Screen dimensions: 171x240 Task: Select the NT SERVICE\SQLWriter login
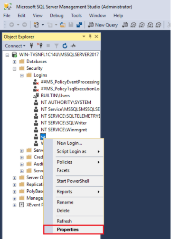coord(64,123)
